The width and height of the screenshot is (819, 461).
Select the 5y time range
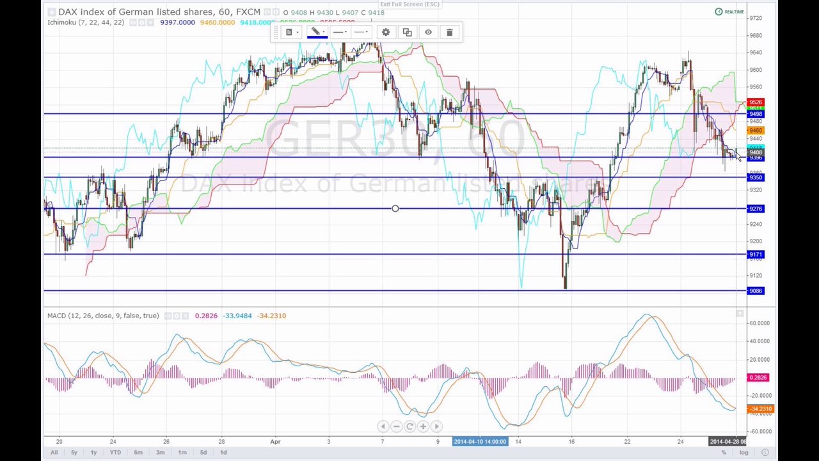click(74, 453)
